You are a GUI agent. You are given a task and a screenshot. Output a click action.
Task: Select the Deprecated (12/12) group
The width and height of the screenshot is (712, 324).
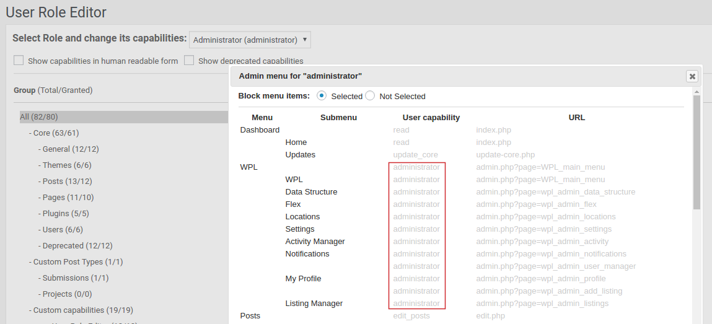76,245
